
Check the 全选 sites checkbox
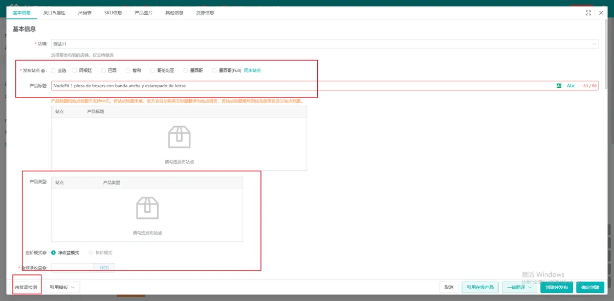[53, 70]
